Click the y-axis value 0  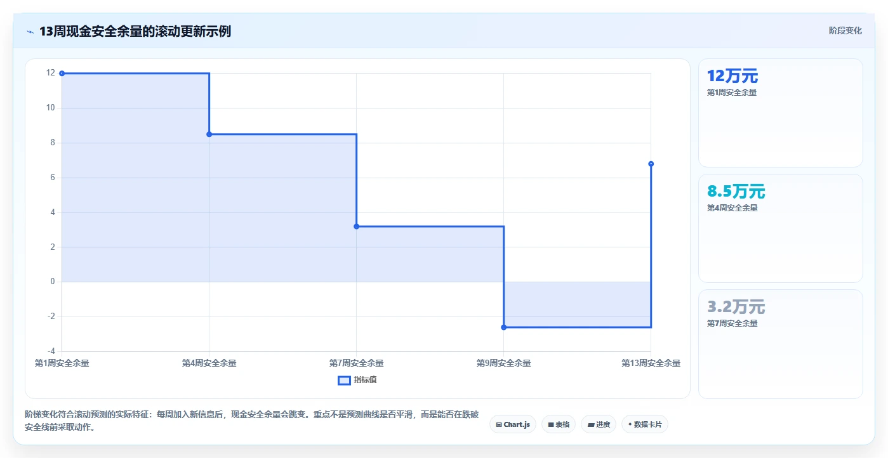53,282
